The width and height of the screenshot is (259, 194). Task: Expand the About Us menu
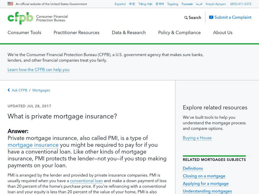223,33
